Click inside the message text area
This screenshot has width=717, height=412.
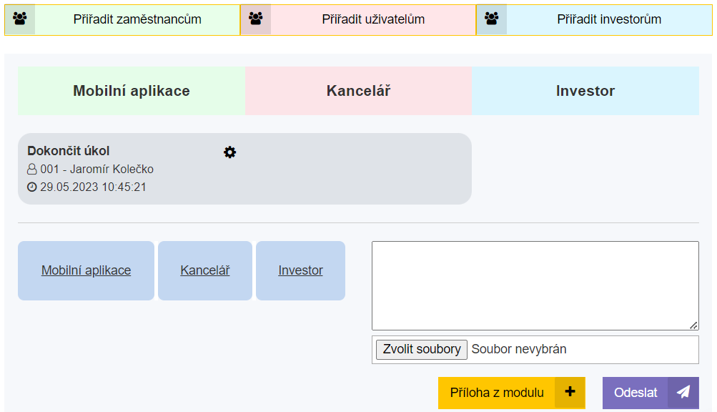(535, 285)
